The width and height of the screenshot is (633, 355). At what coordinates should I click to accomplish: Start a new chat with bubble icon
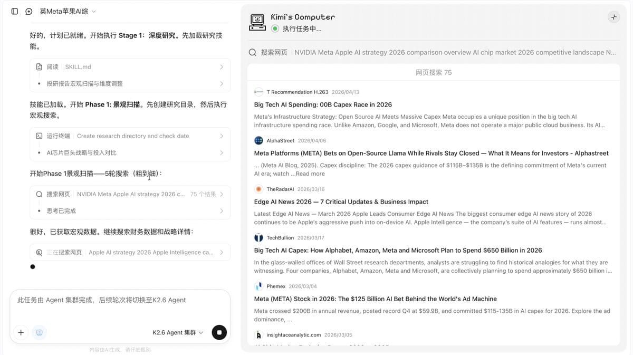tap(29, 11)
